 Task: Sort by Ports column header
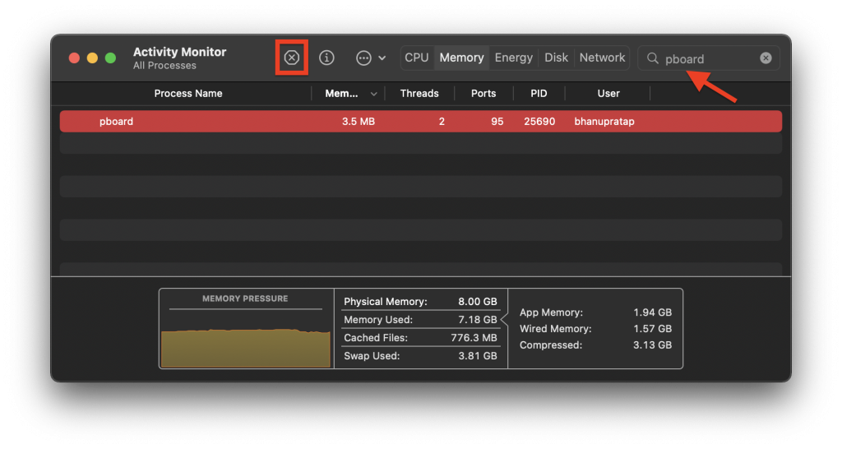(x=483, y=94)
